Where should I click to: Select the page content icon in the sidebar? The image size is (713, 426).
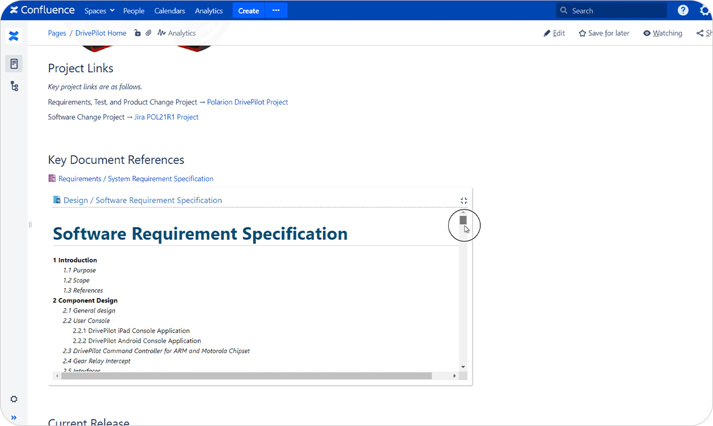[14, 63]
